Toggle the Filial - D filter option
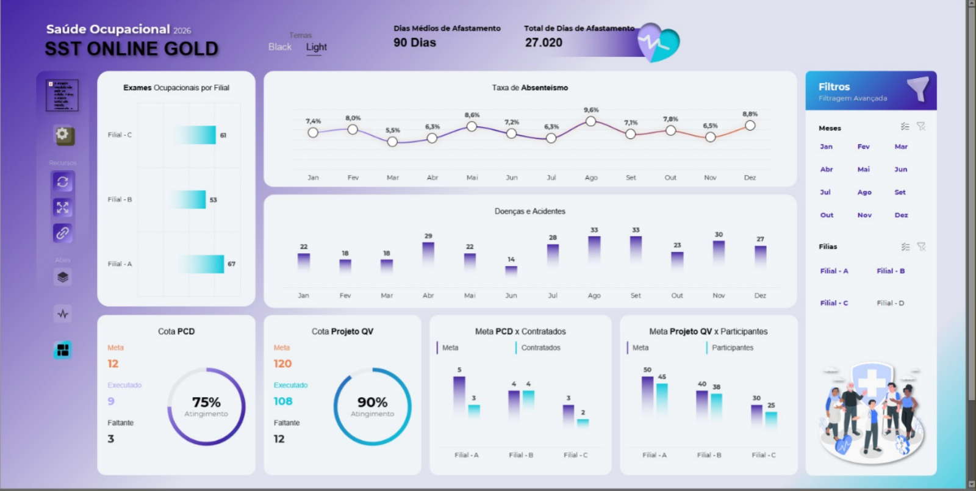 pos(891,303)
